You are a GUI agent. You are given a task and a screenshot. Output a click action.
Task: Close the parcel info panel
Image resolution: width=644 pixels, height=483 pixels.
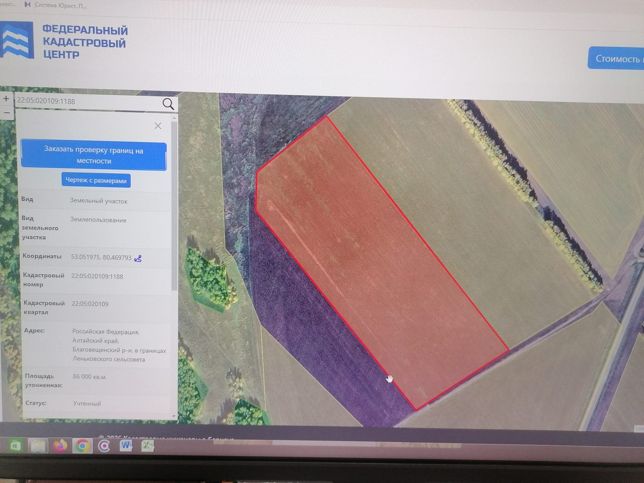[x=158, y=126]
